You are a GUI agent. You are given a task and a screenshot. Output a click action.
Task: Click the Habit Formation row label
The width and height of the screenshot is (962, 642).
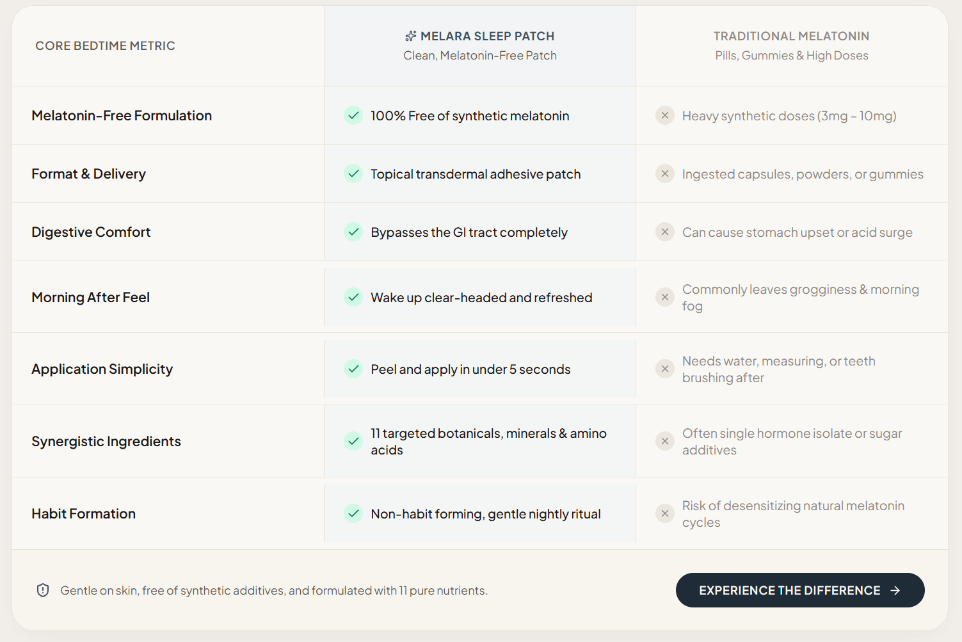(x=83, y=513)
